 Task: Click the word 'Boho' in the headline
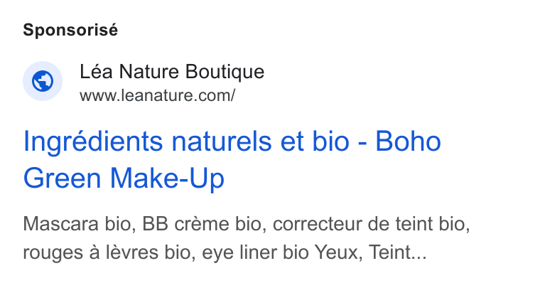click(x=408, y=141)
